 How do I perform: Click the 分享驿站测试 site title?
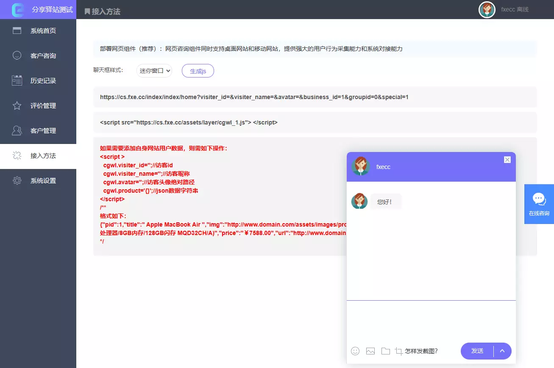click(53, 9)
